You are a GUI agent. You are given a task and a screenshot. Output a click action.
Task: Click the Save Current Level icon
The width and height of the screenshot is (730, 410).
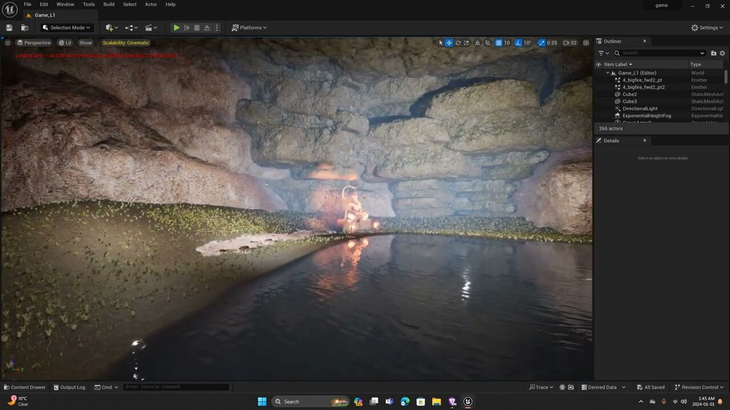coord(9,27)
